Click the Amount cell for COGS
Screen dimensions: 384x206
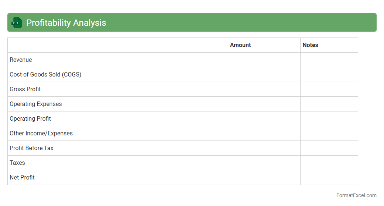click(264, 74)
